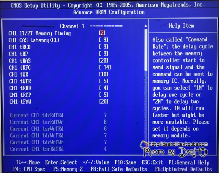Select the CH1 1T/2T Memory Timing value [2]
Image resolution: width=219 pixels, height=173 pixels.
click(102, 33)
